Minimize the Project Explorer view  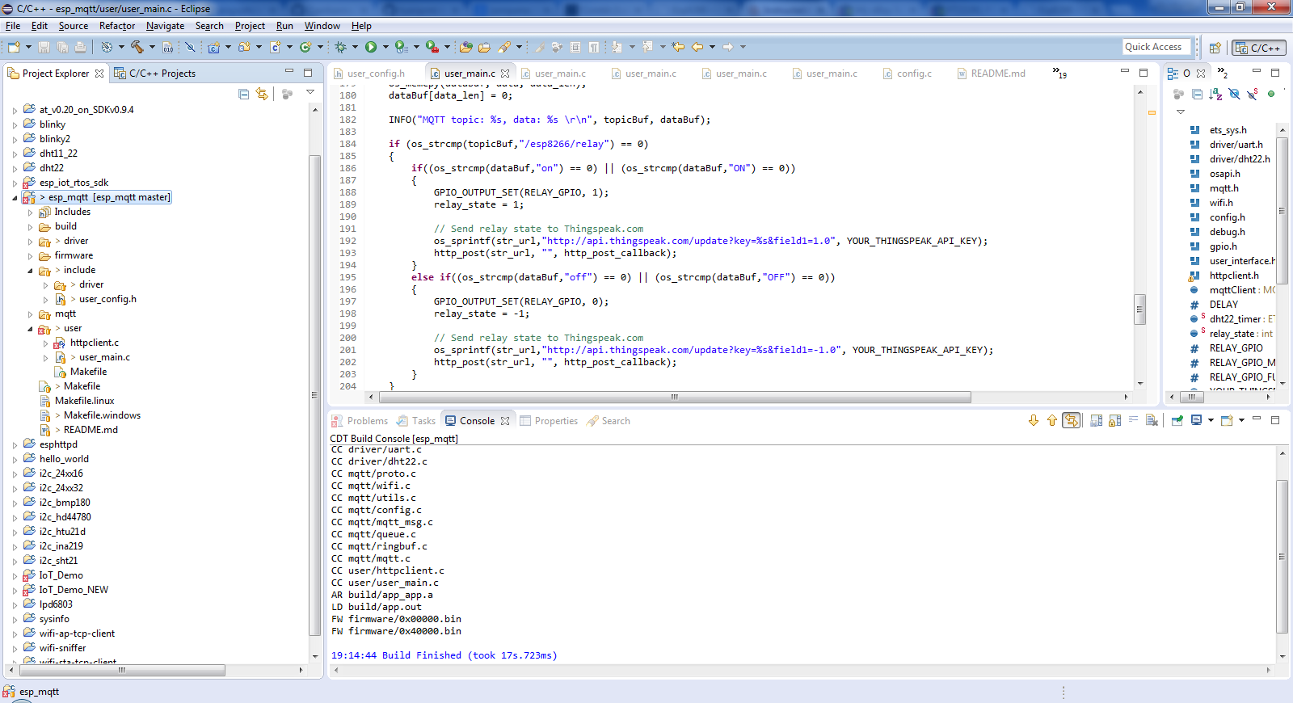289,73
